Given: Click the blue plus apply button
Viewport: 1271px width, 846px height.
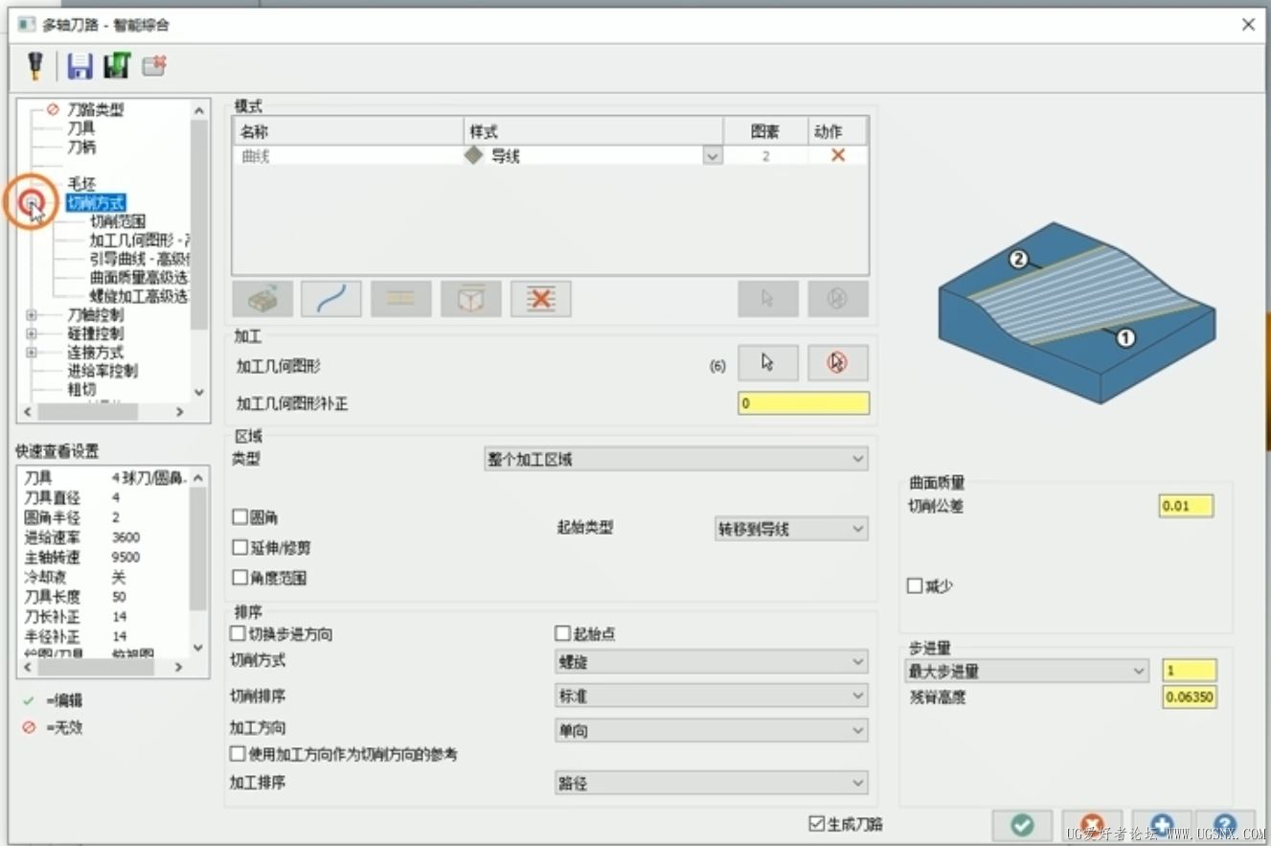Looking at the screenshot, I should (1162, 824).
